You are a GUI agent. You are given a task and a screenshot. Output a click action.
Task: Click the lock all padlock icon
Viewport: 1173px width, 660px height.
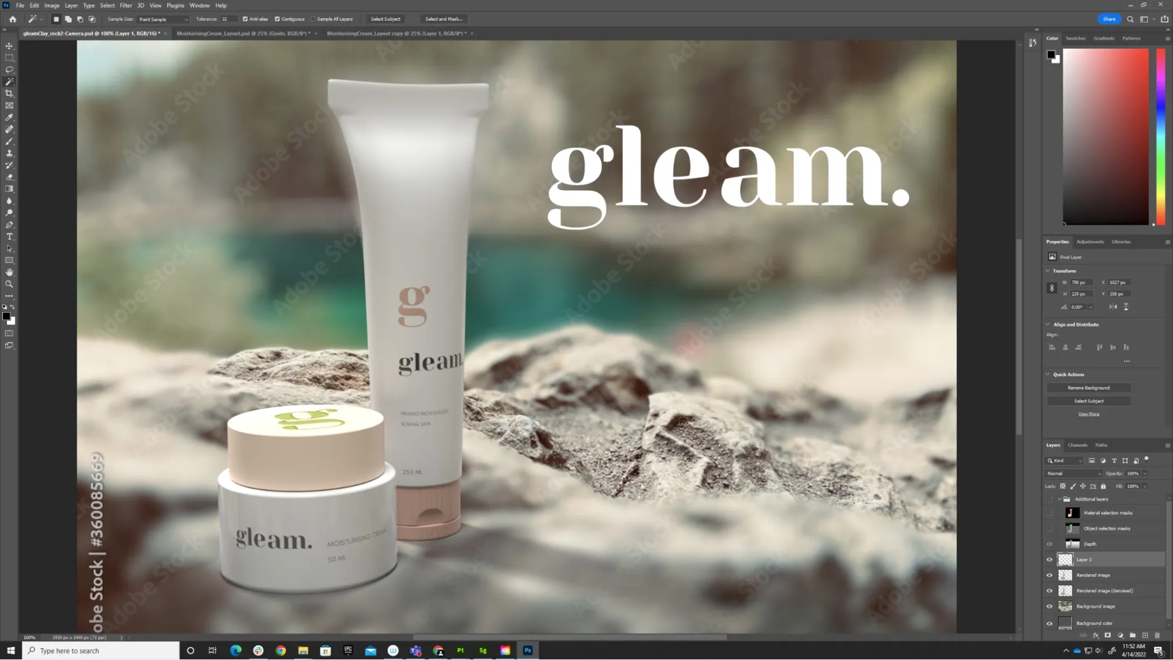tap(1103, 486)
